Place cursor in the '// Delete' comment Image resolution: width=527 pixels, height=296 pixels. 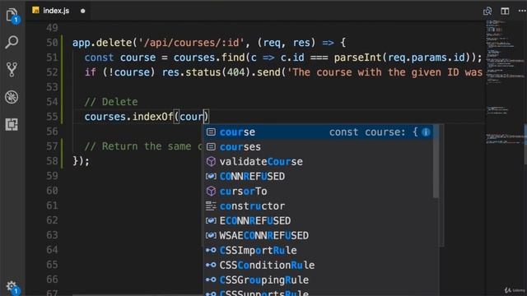(x=111, y=102)
